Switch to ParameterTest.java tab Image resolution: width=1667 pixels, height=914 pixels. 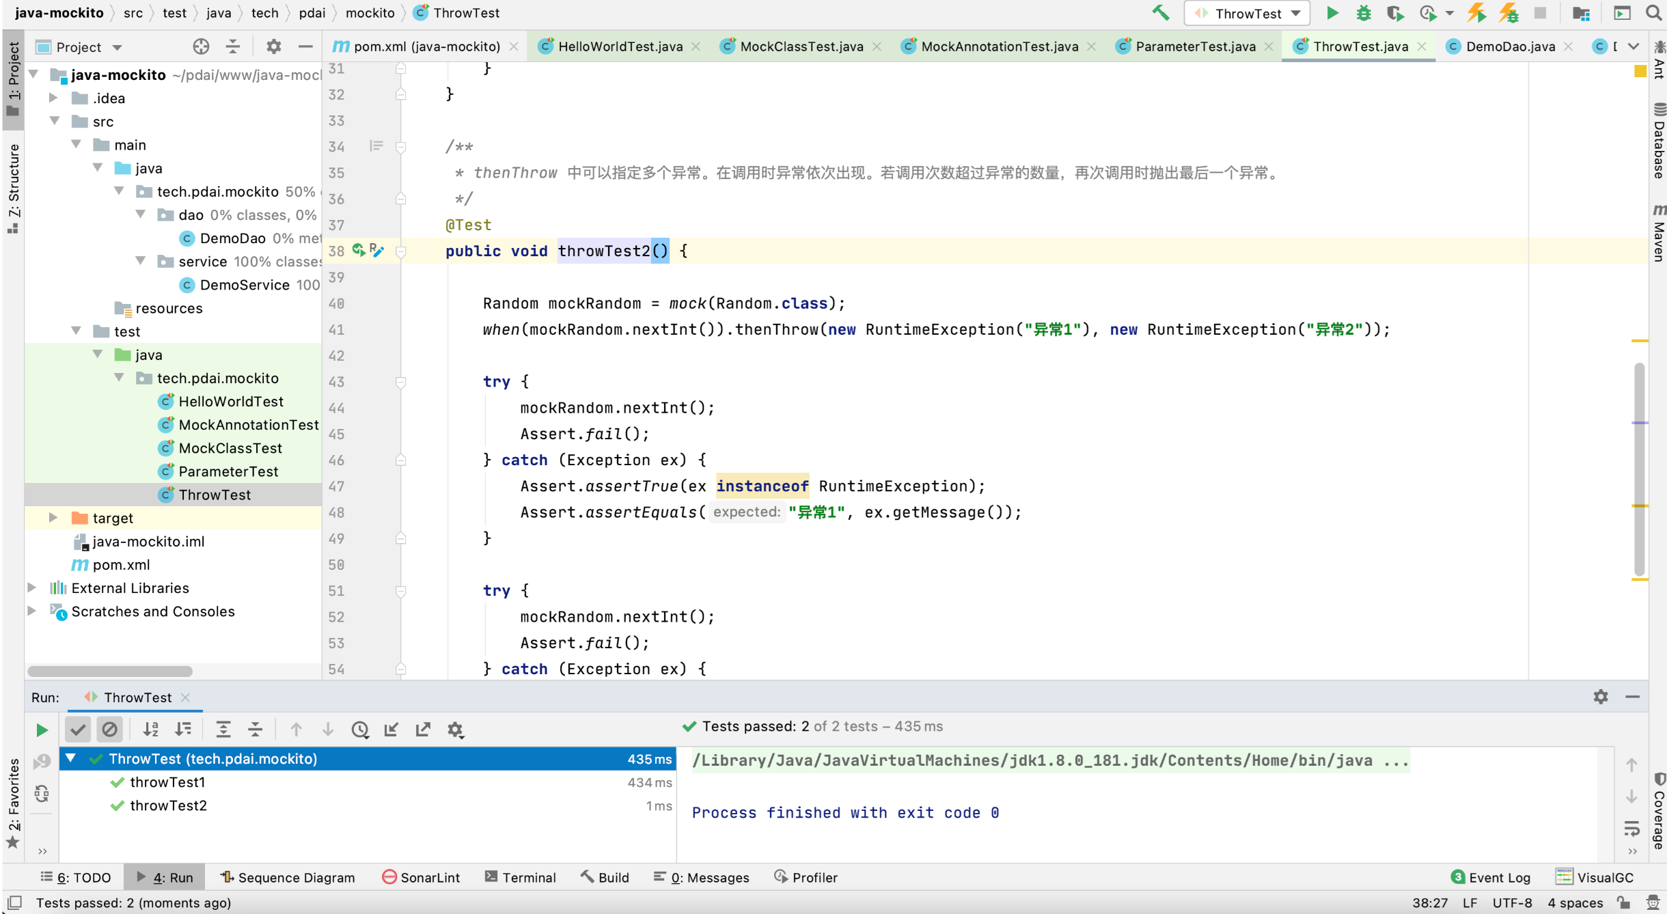(x=1195, y=46)
